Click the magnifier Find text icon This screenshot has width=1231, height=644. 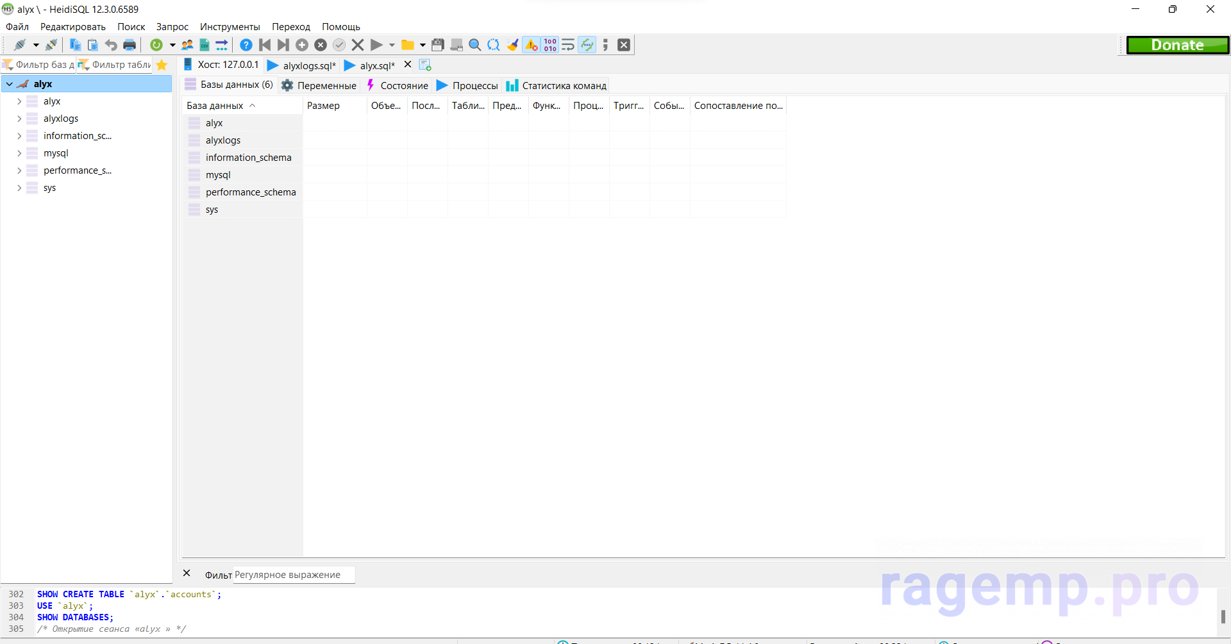pos(474,45)
